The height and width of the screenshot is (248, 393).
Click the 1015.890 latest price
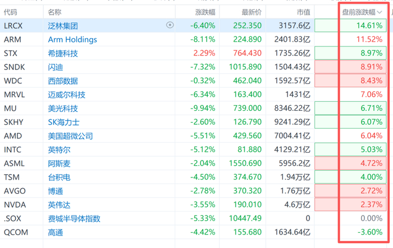[x=245, y=67]
